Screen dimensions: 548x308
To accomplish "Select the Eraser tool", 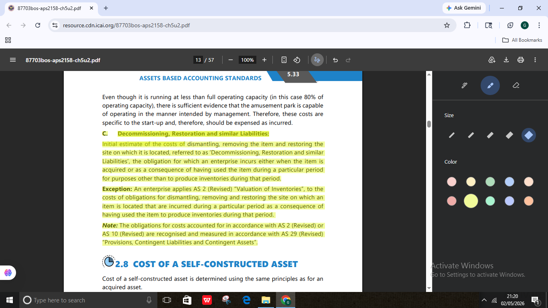I will tap(516, 85).
